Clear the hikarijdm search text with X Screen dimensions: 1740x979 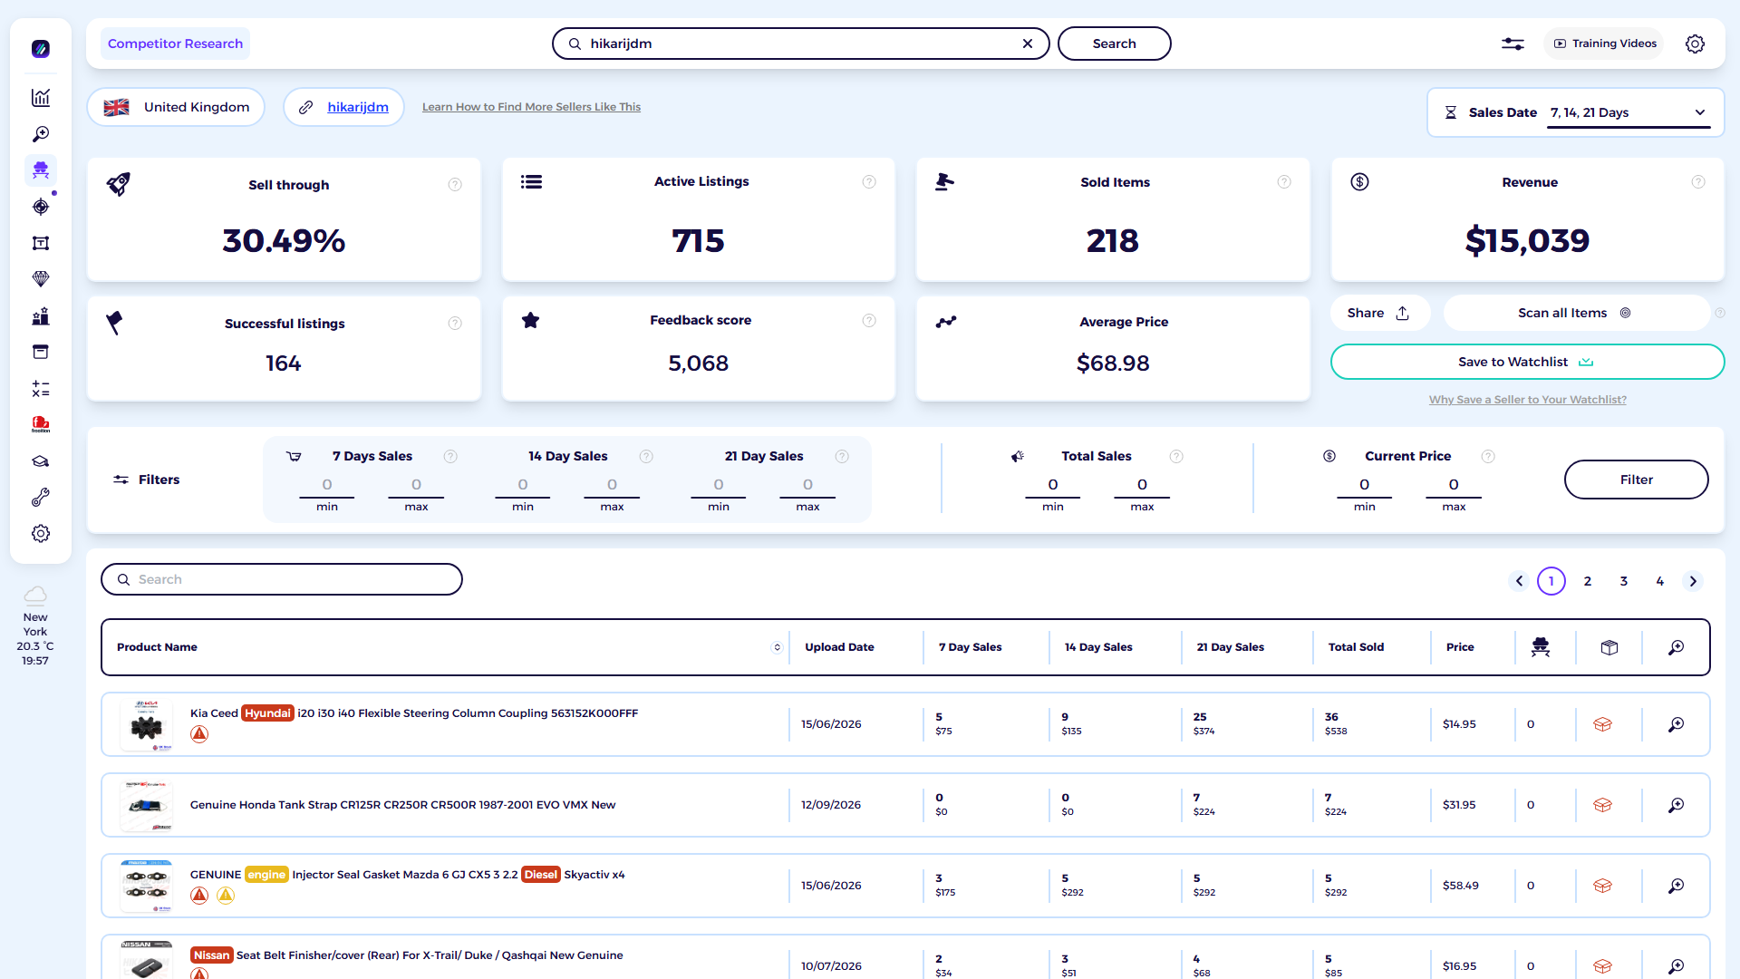[1028, 44]
